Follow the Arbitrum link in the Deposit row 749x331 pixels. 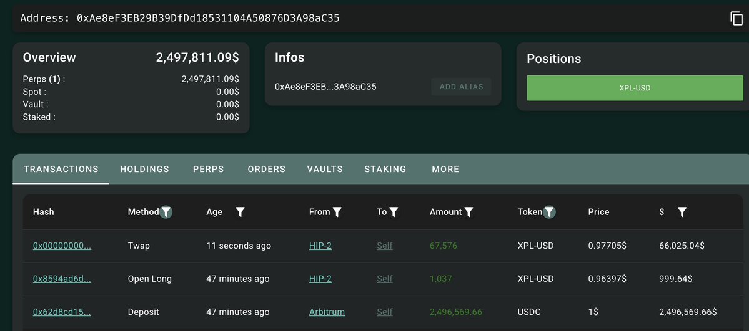pyautogui.click(x=327, y=312)
